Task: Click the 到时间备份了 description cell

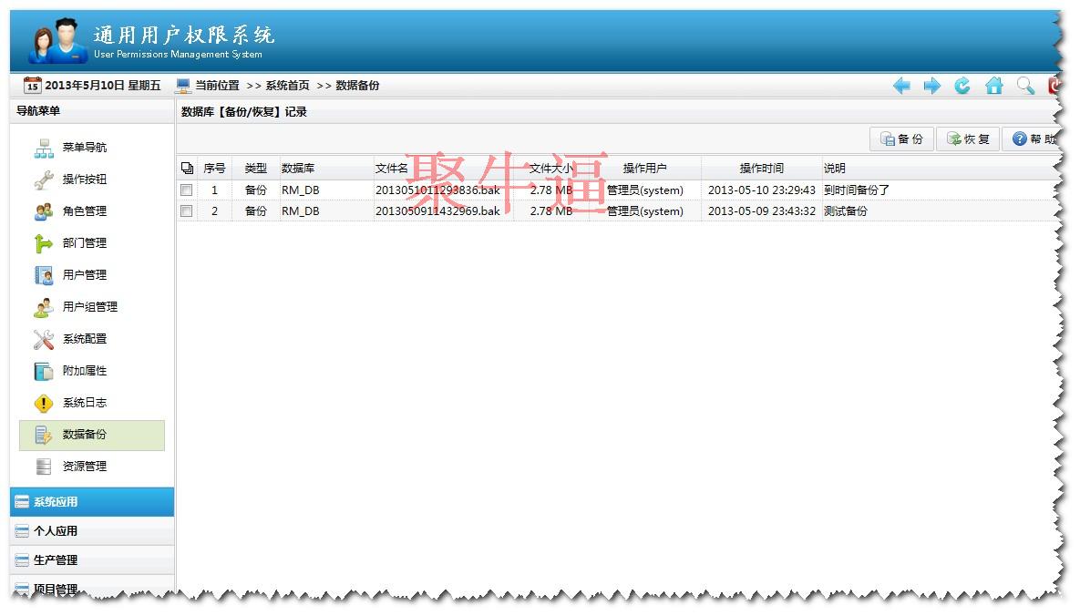Action: coord(857,190)
